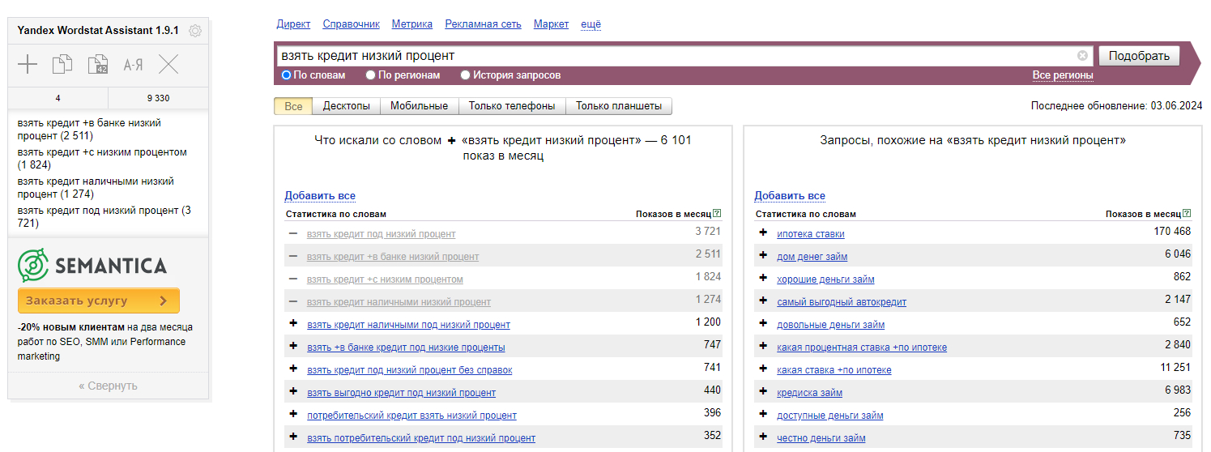
Task: Click the '170 468' impressions value
Action: pos(1172,232)
